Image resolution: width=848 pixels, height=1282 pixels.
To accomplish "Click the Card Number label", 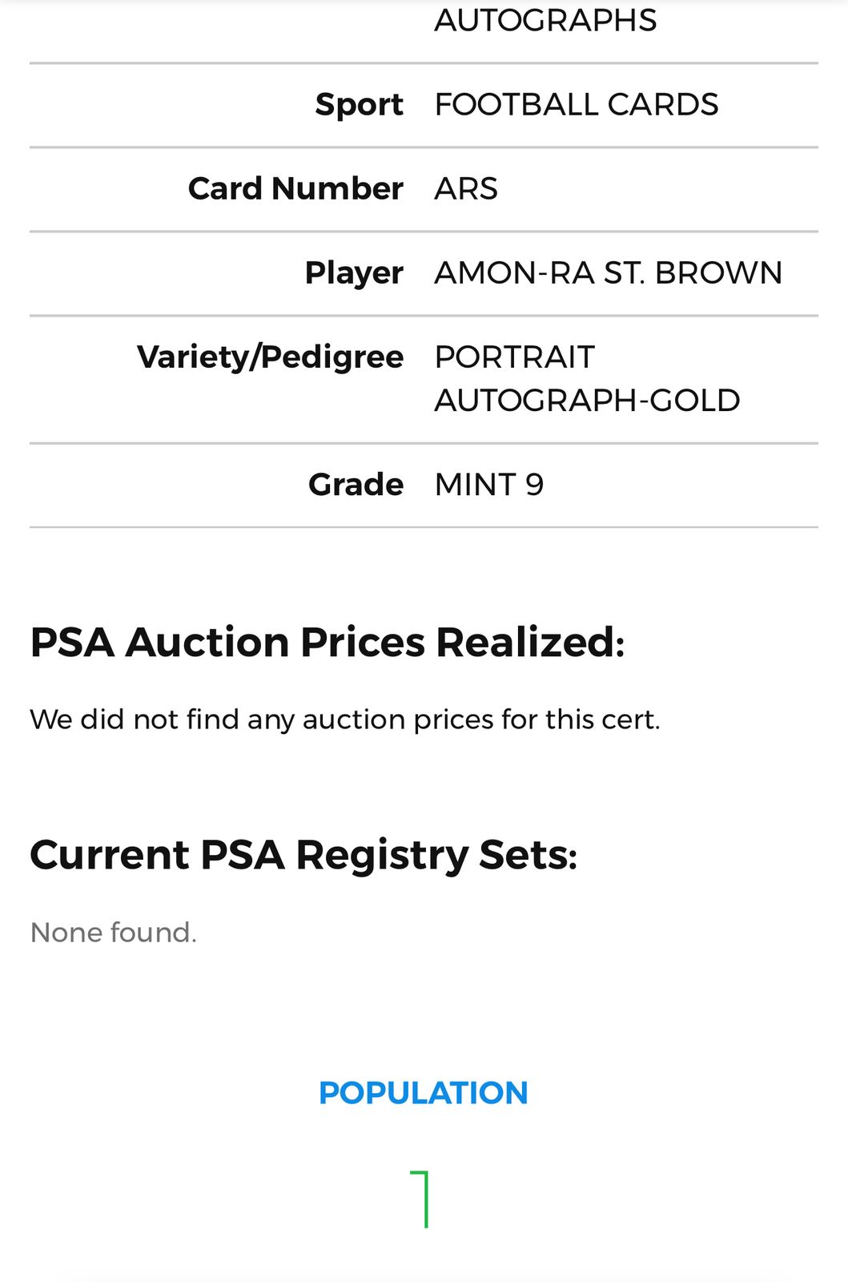I will [x=295, y=189].
